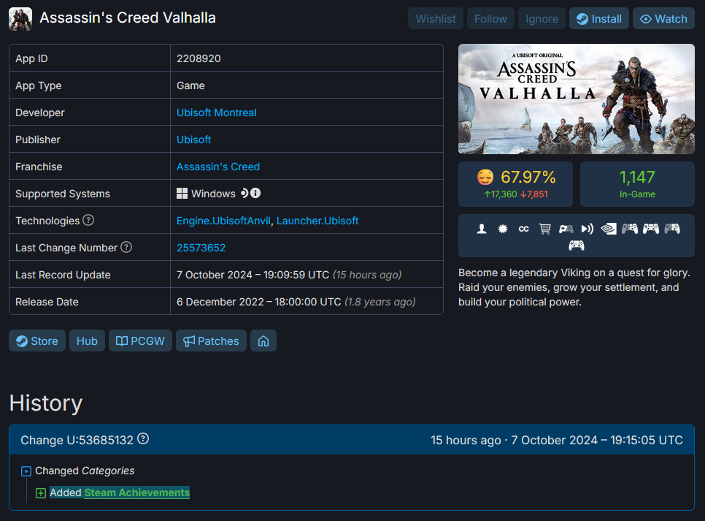Click the help icon beside Change U:53685132
The width and height of the screenshot is (705, 521).
pos(143,438)
